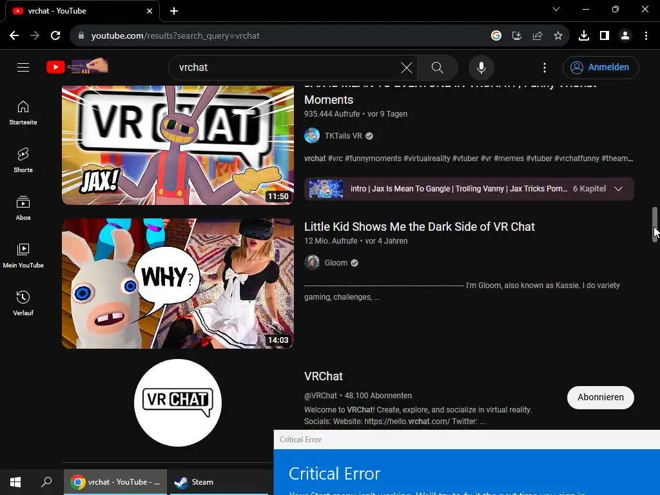Open Mein YouTube in sidebar
Screen dimensions: 660x495
click(x=23, y=255)
